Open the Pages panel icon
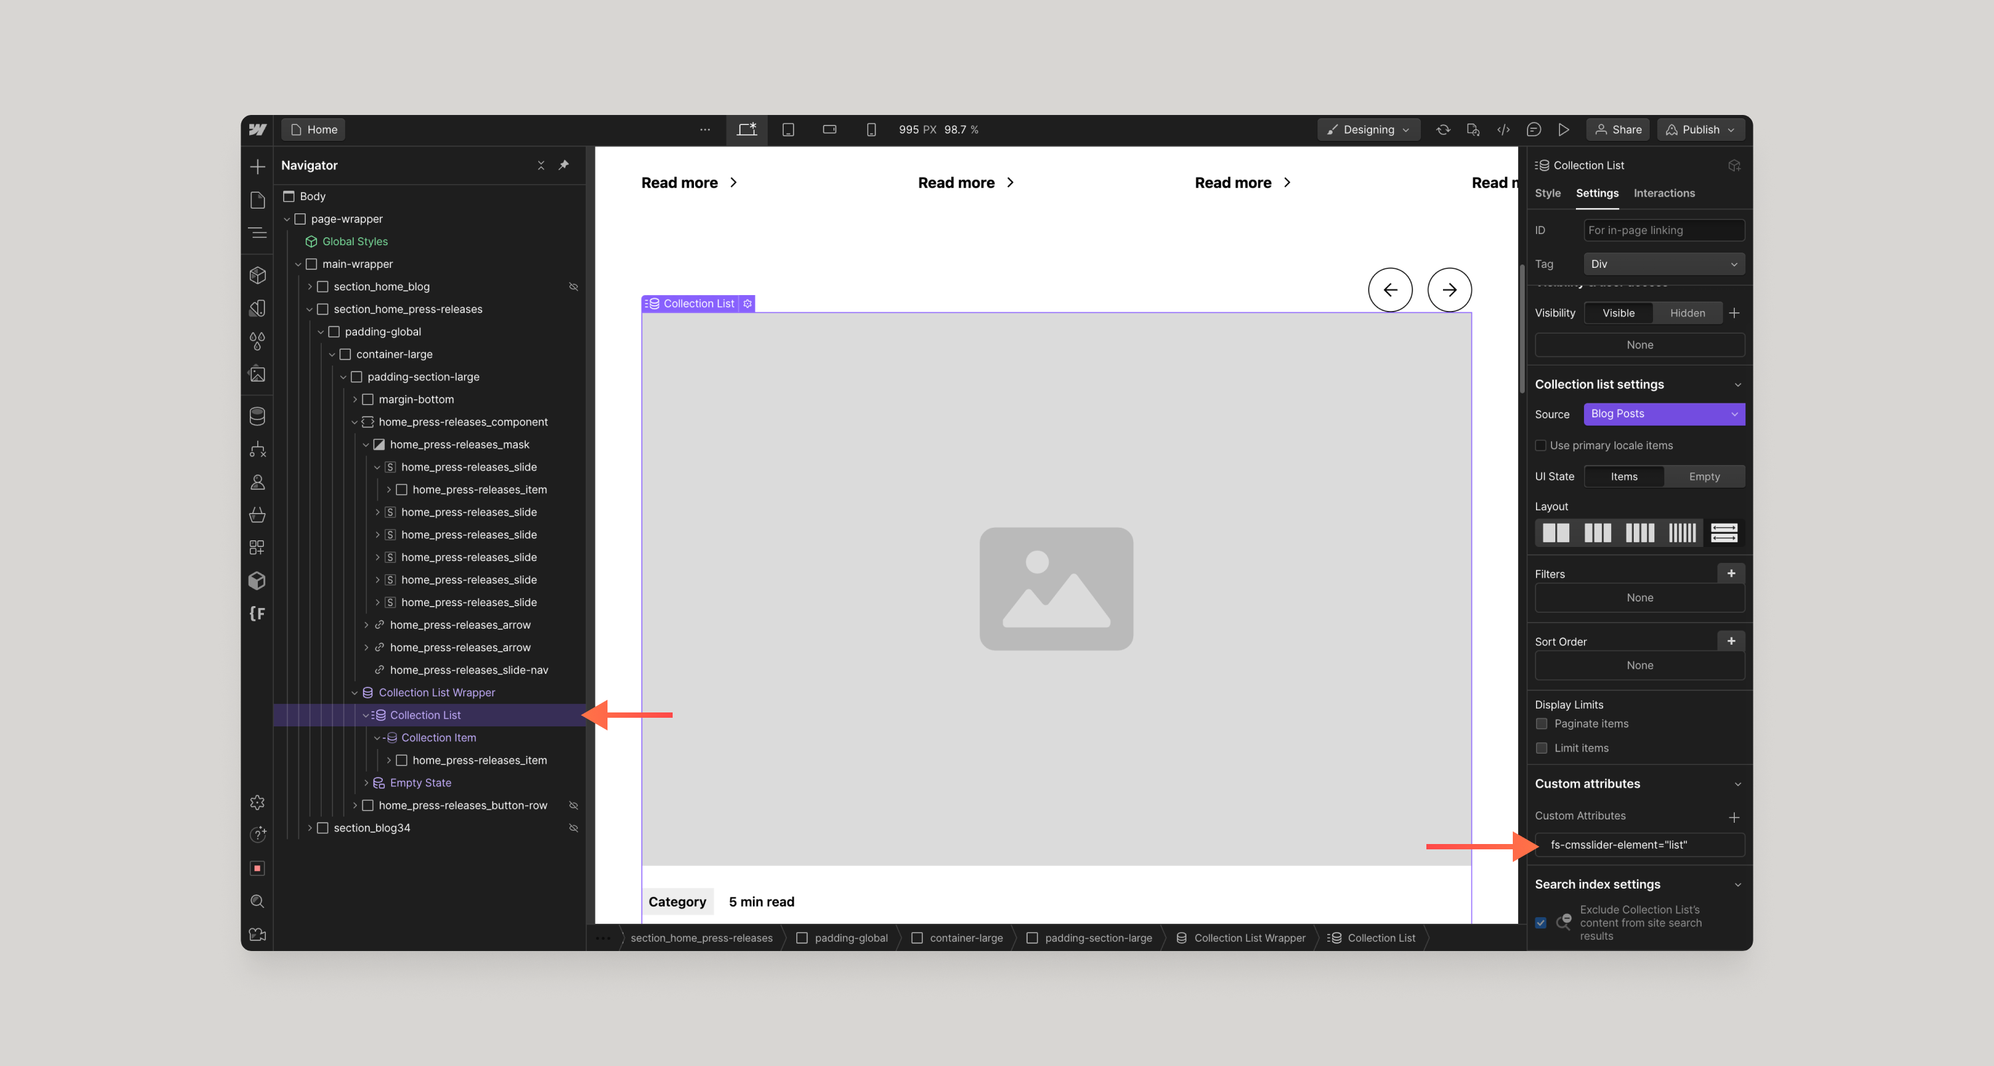The width and height of the screenshot is (1994, 1066). click(x=258, y=200)
